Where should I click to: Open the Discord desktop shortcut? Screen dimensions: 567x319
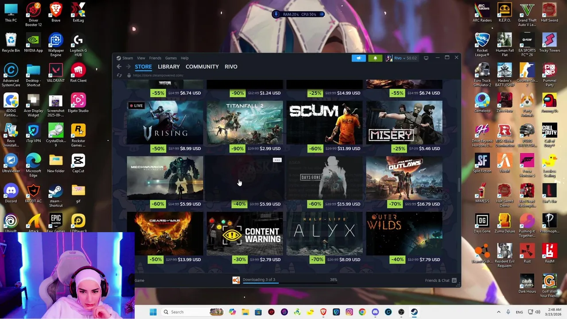11,194
